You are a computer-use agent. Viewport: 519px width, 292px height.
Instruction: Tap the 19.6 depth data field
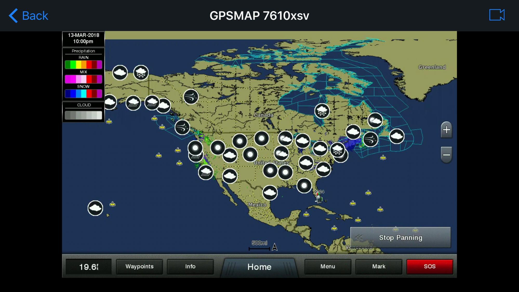88,267
